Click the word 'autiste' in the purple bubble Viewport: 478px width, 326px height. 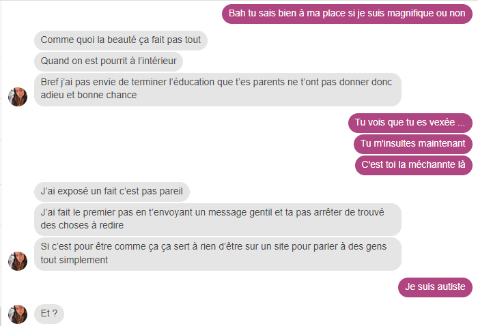449,286
